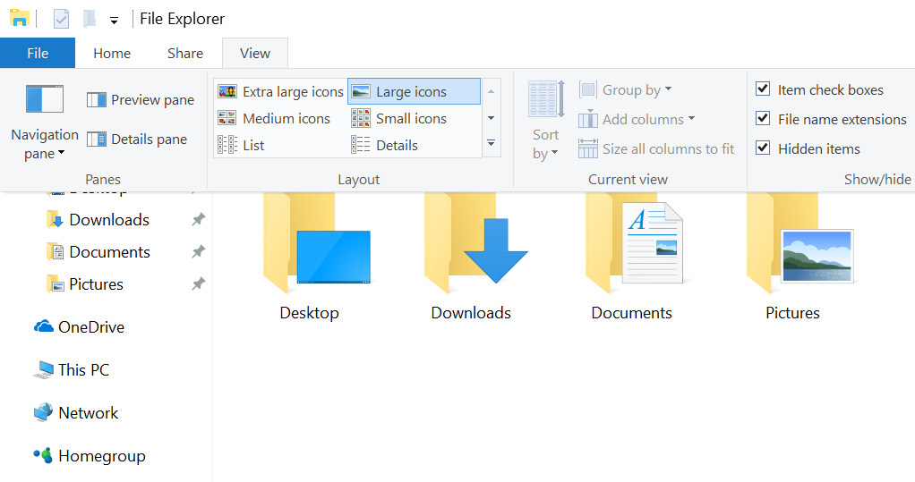This screenshot has height=482, width=915.
Task: Open OneDrive in the sidebar
Action: (79, 327)
